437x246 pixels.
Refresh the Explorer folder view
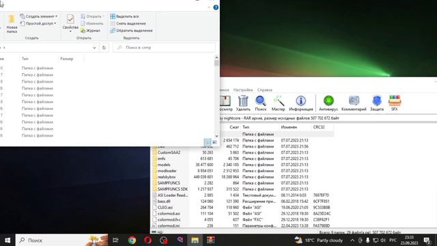tap(104, 48)
